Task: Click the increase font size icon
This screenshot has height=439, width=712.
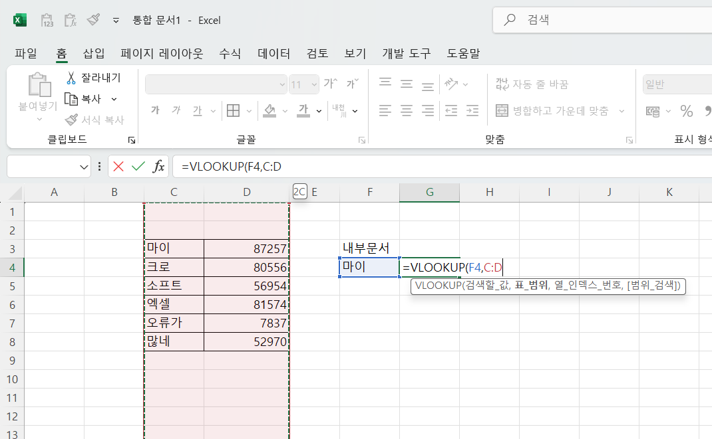Action: pos(330,84)
